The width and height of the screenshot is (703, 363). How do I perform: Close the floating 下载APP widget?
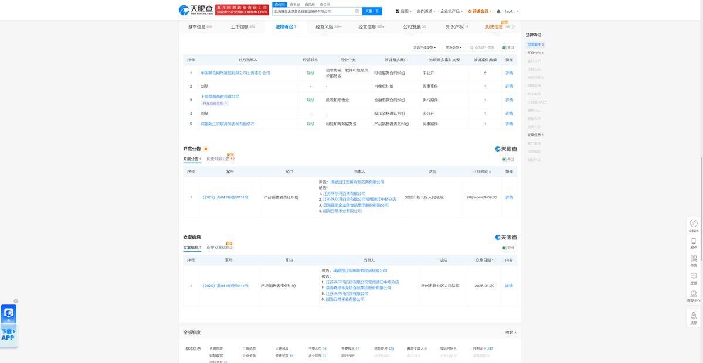point(16,302)
